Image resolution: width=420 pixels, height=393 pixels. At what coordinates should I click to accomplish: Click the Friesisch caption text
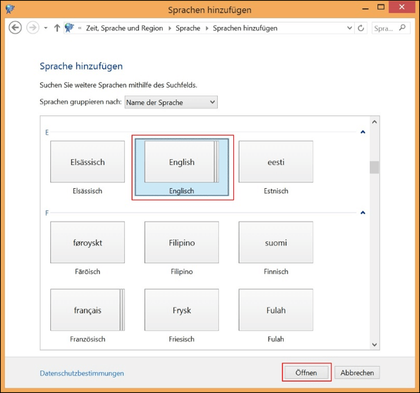(x=182, y=339)
